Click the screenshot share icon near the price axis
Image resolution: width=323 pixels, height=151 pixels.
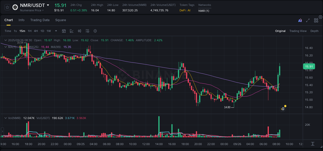283,108
